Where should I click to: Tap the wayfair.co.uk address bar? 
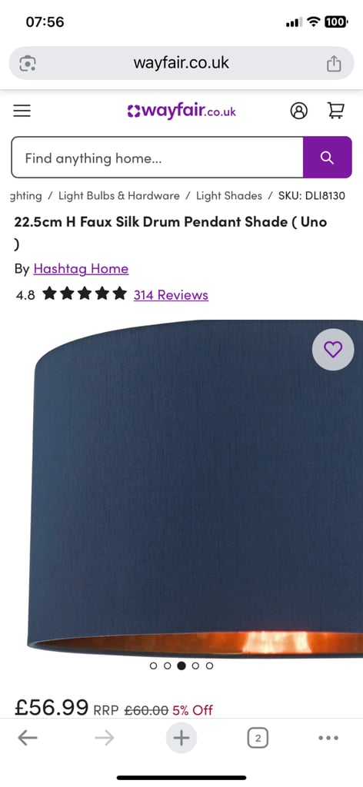181,63
